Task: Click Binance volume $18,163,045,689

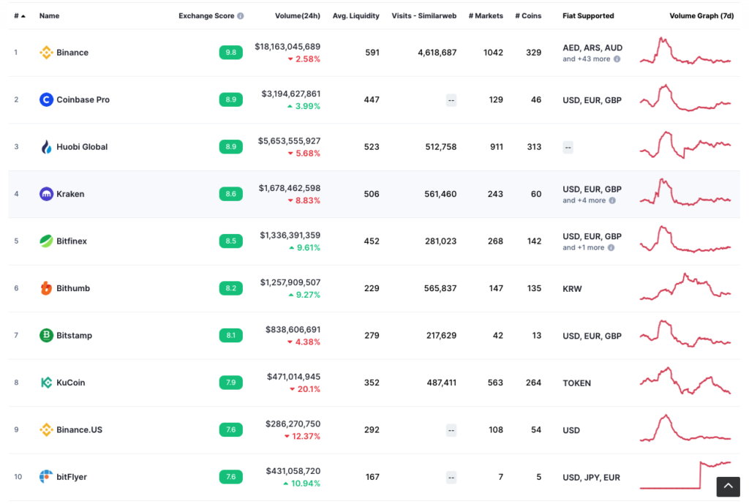Action: tap(287, 47)
